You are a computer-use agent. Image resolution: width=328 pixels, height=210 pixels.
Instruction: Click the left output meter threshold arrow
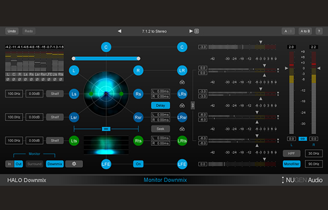point(286,68)
